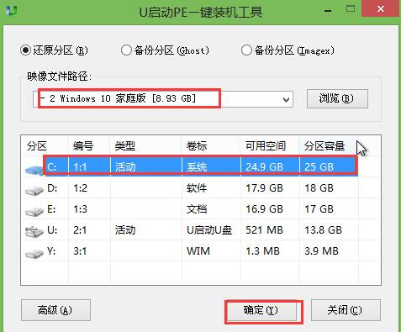Click the 系统 volume label cell

[x=197, y=167]
